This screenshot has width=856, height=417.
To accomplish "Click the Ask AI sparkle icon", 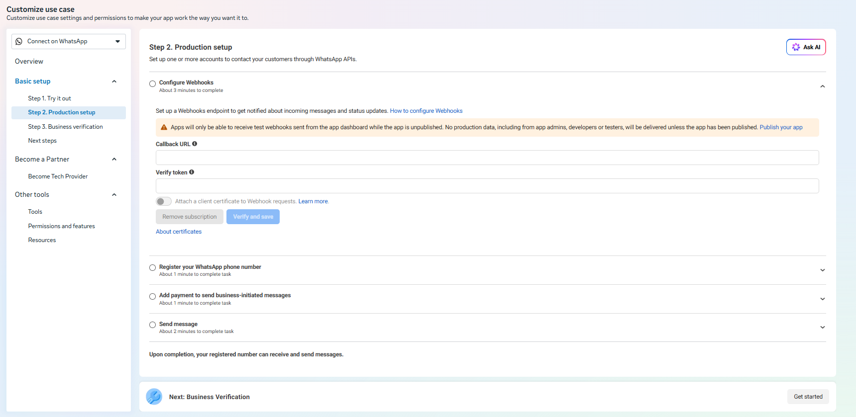I will click(x=796, y=47).
